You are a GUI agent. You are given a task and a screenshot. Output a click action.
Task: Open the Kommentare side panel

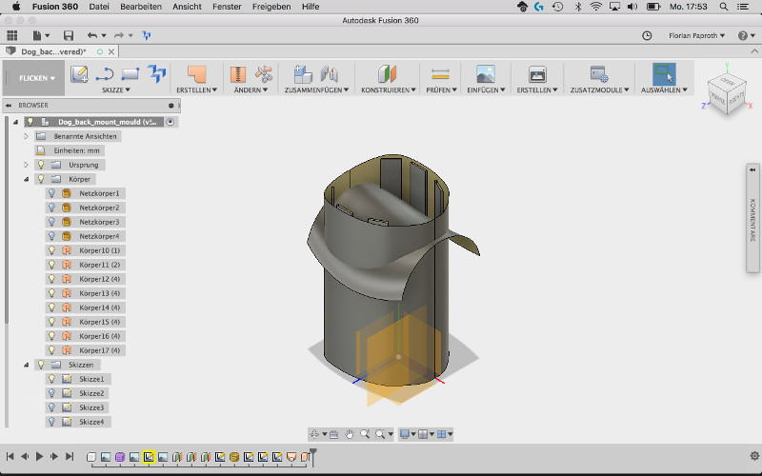pyautogui.click(x=752, y=219)
